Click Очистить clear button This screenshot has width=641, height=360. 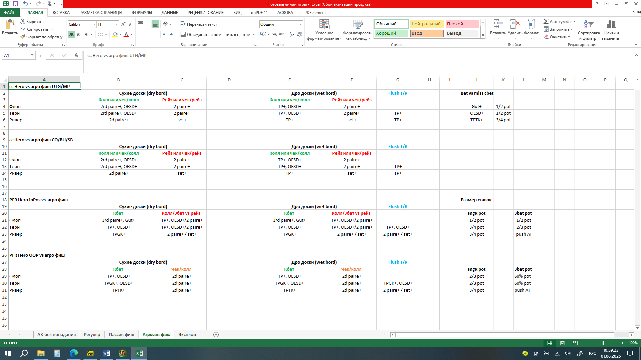click(x=557, y=37)
